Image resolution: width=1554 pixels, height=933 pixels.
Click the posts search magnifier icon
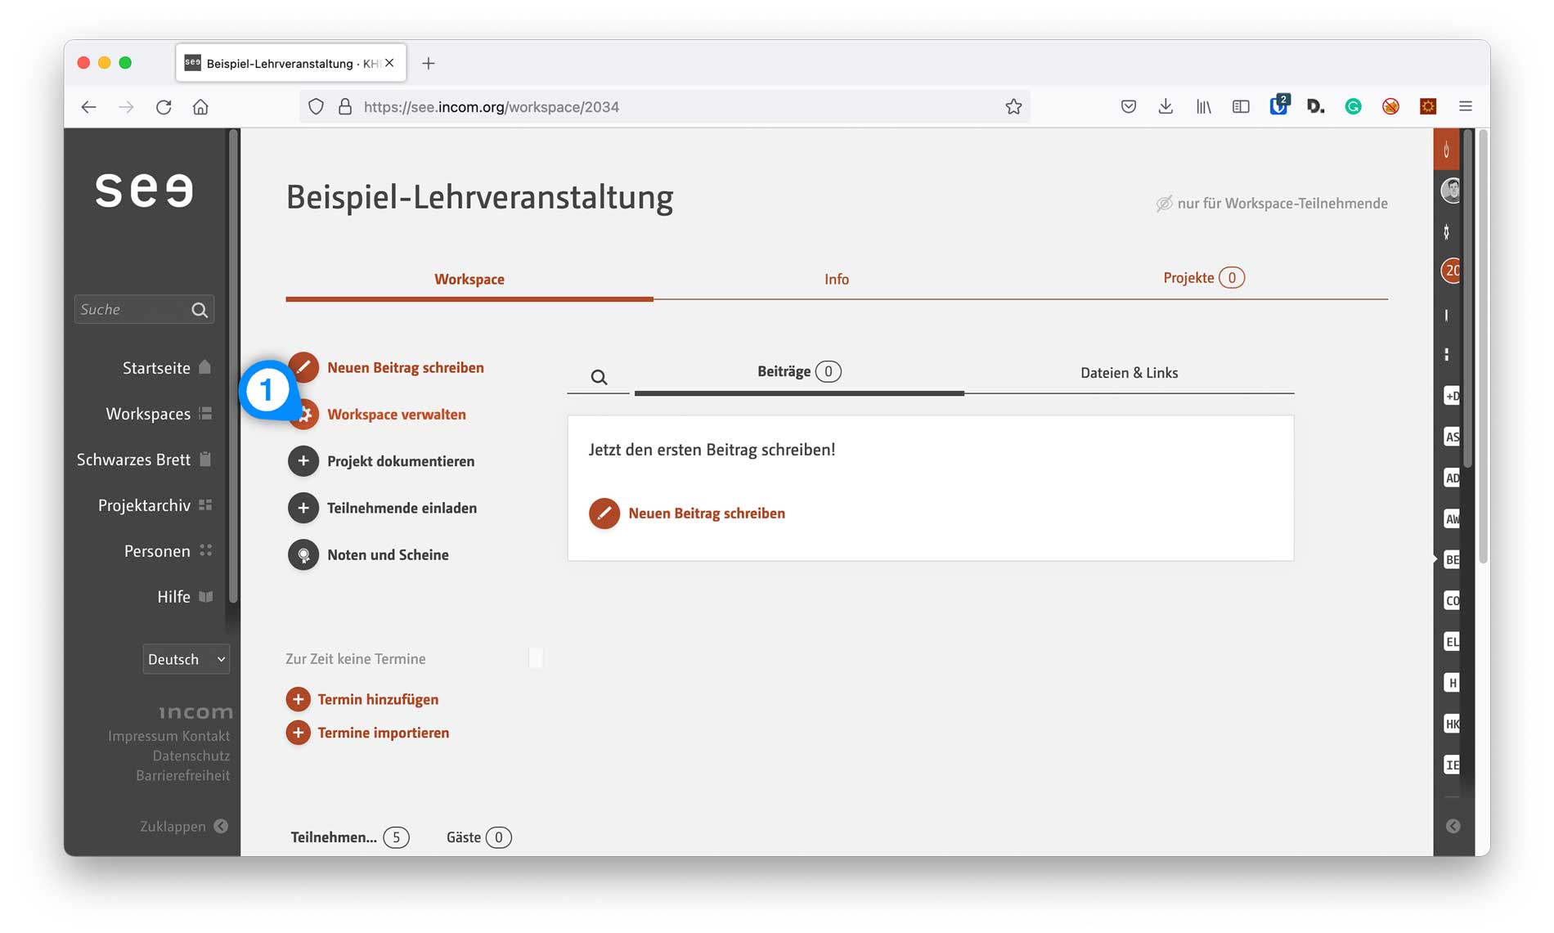pos(599,377)
